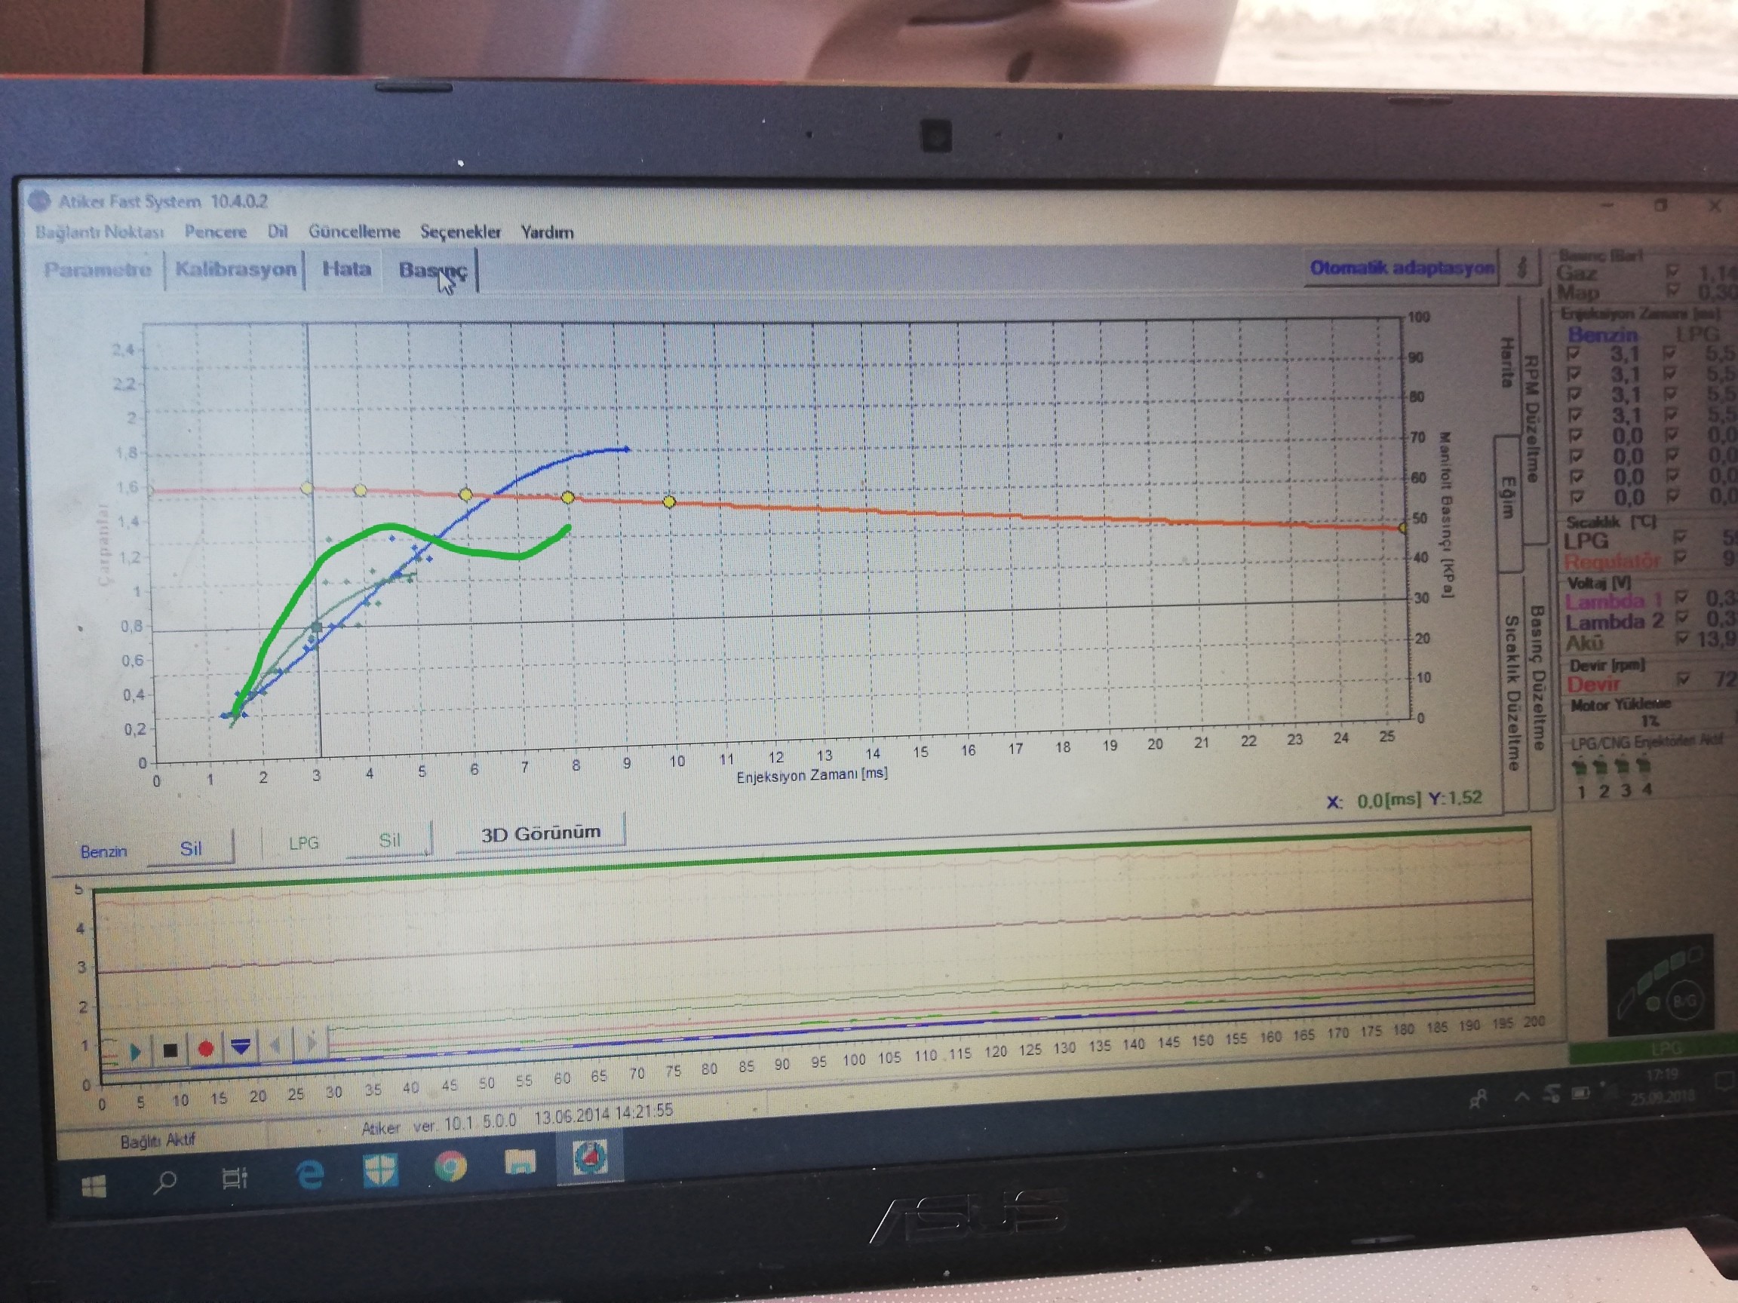Switch to the Parametre tab

coord(97,270)
